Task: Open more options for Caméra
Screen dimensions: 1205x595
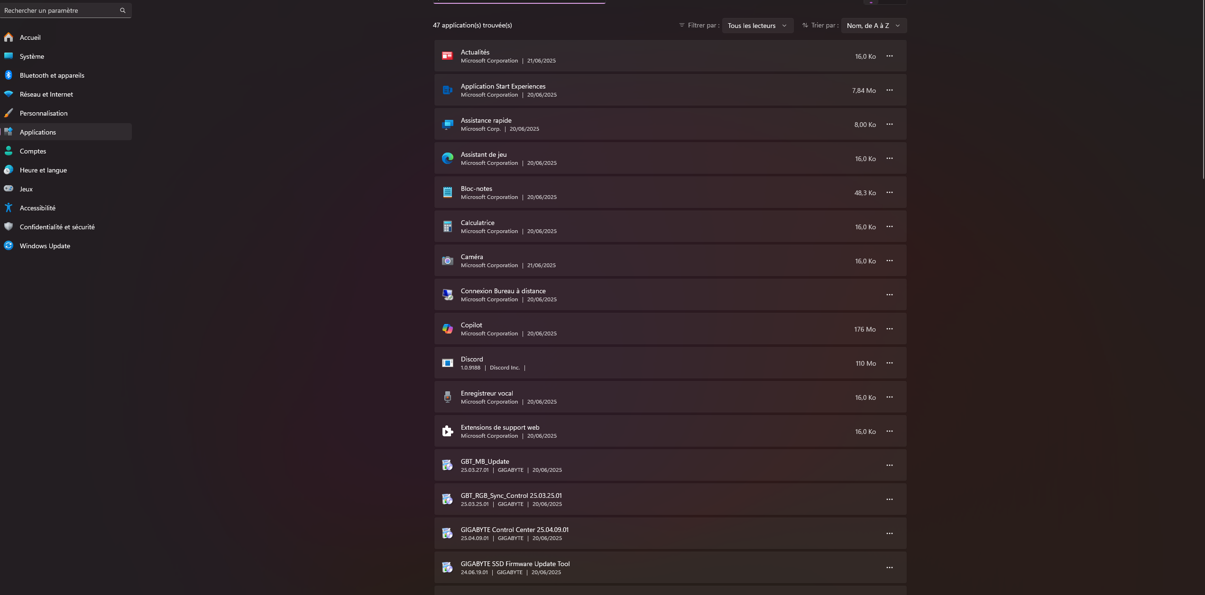Action: (889, 261)
